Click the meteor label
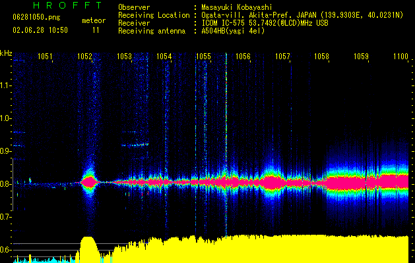415x263 pixels. [x=94, y=20]
